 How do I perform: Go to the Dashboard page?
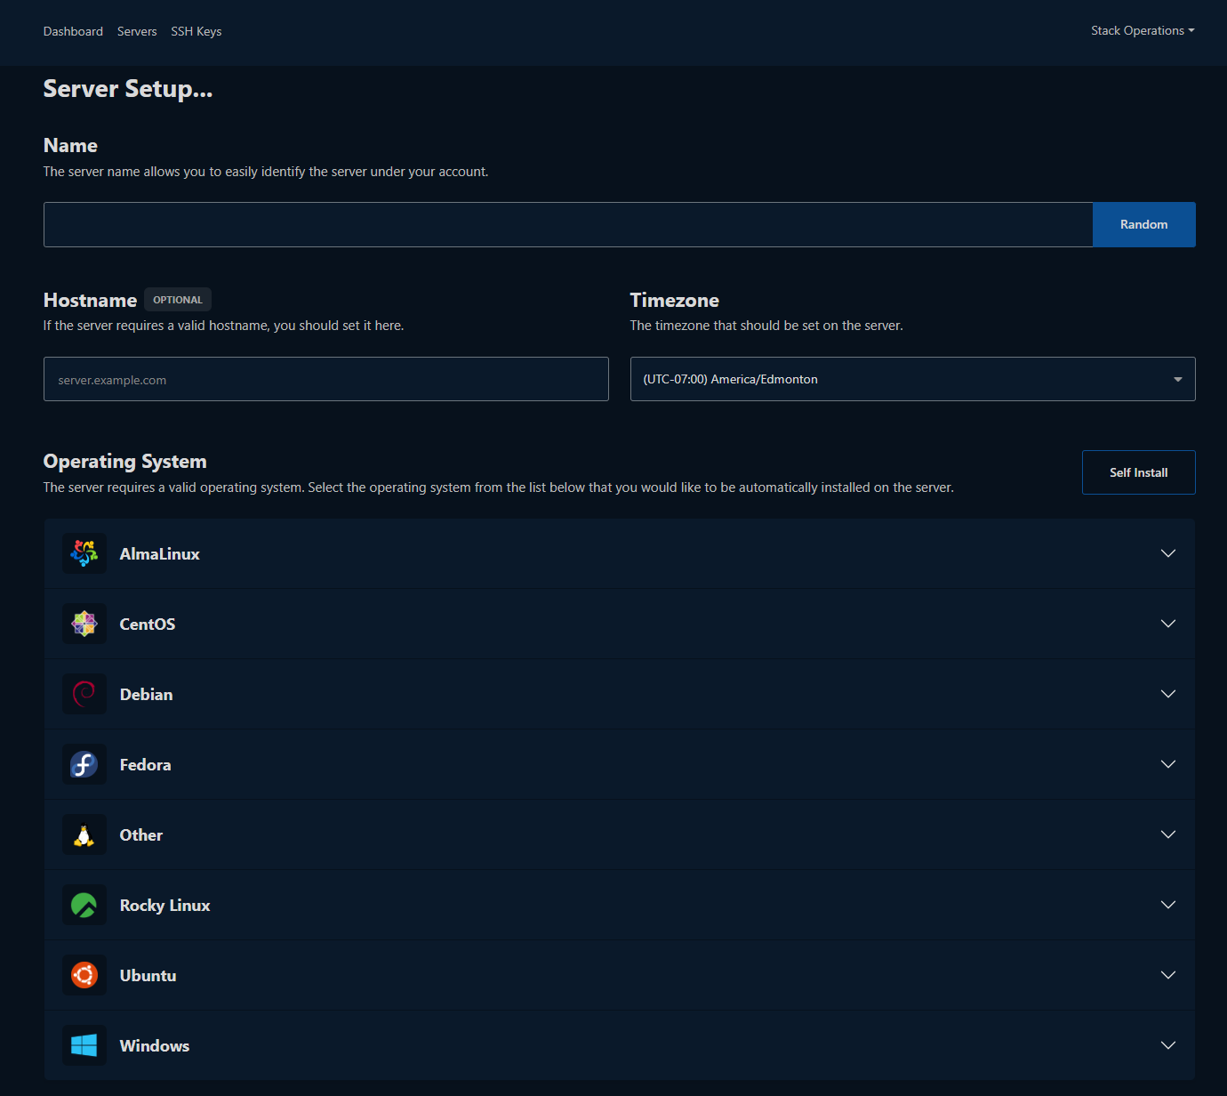coord(73,31)
